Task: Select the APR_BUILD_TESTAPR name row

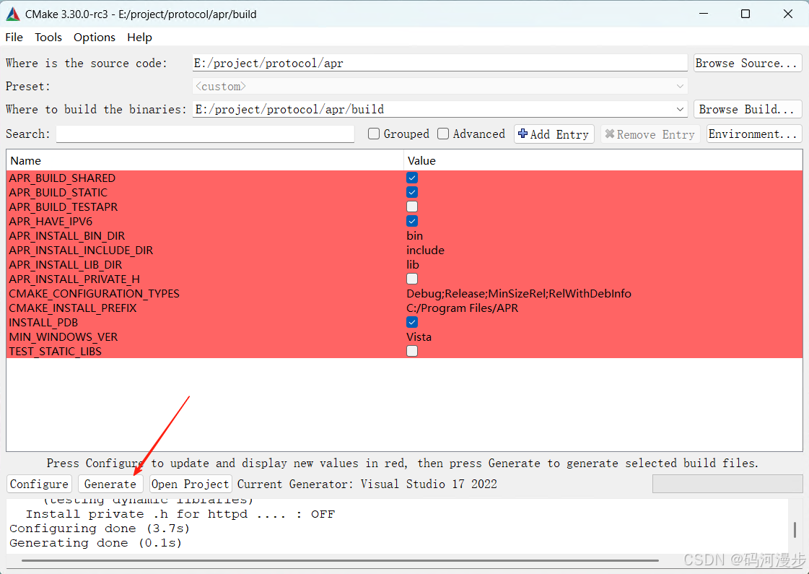Action: point(63,207)
